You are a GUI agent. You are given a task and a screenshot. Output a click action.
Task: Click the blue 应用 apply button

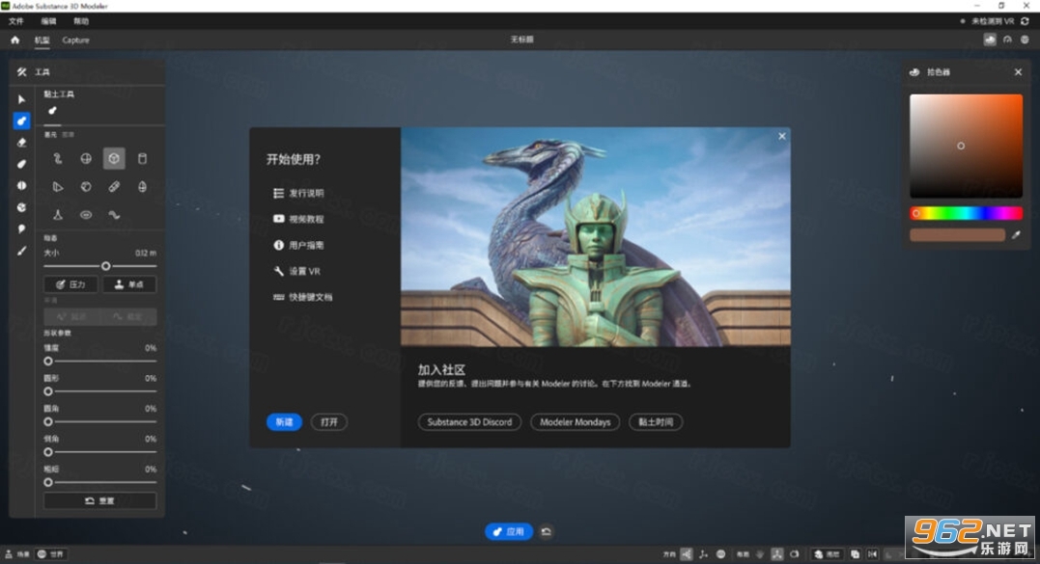click(509, 531)
